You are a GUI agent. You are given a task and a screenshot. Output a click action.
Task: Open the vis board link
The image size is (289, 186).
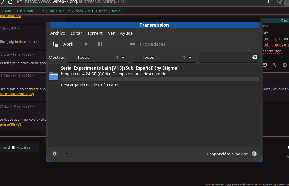tap(68, 11)
